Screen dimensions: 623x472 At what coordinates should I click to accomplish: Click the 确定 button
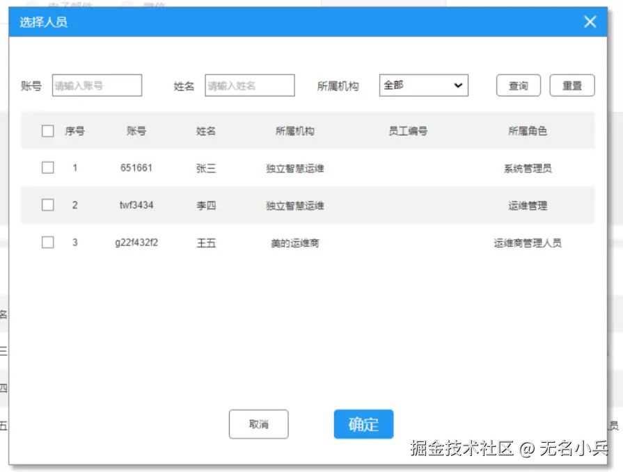pyautogui.click(x=363, y=424)
